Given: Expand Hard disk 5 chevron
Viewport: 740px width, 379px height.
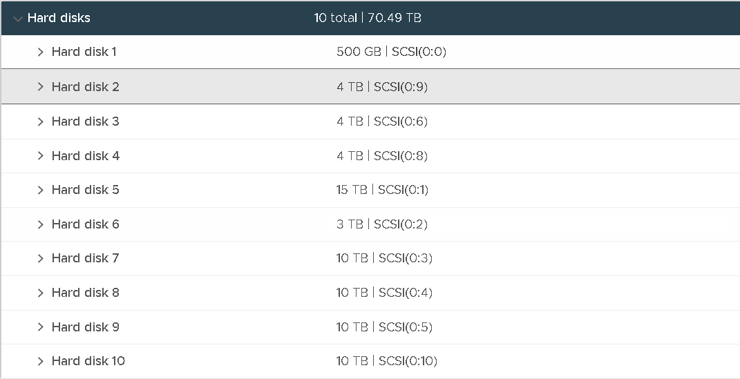Looking at the screenshot, I should pos(41,190).
